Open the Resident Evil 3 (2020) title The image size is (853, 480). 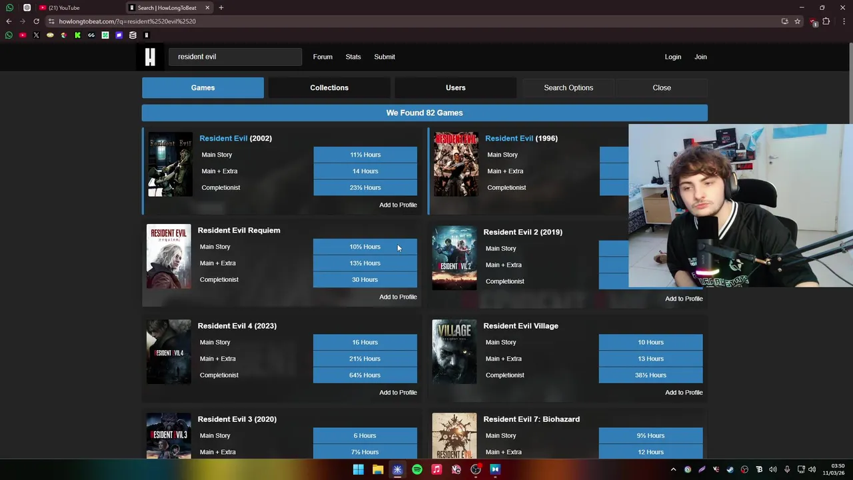237,419
